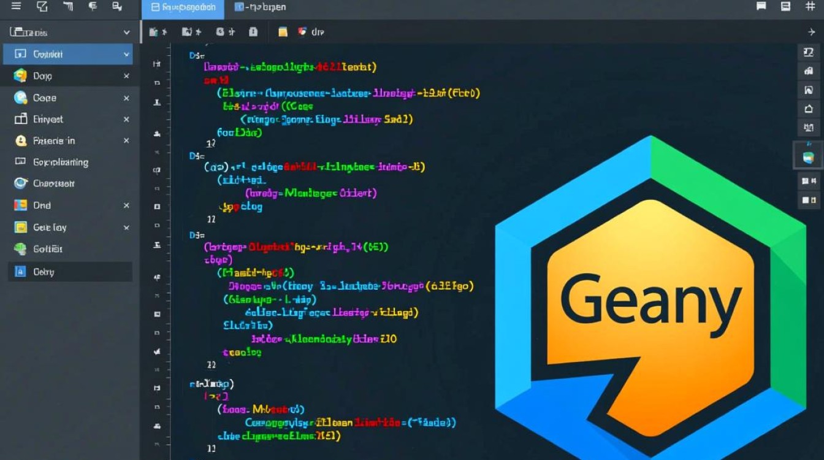Click the red and blue icon next to Dnd
This screenshot has width=824, height=460.
click(21, 205)
